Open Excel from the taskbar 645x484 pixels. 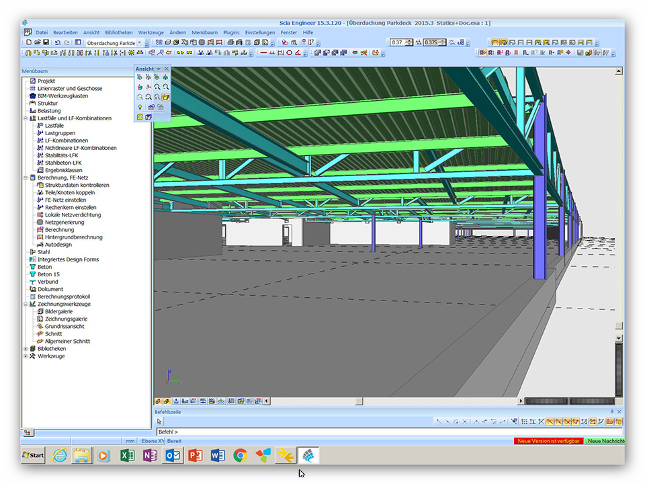tap(126, 455)
